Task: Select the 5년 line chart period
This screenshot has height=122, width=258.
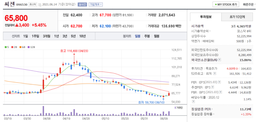Action: 73,36
